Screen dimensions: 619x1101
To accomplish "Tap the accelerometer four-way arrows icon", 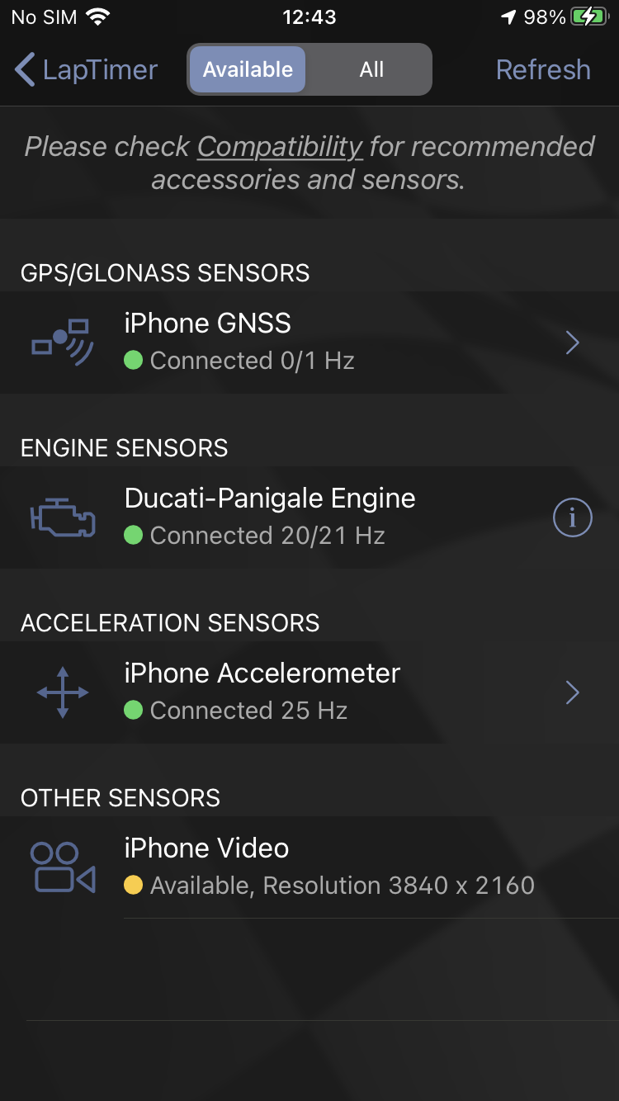I will (x=63, y=692).
